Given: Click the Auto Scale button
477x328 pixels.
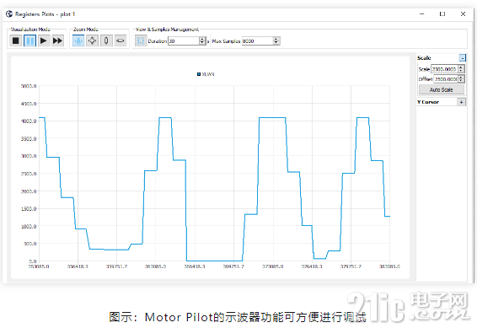Looking at the screenshot, I should pyautogui.click(x=442, y=89).
